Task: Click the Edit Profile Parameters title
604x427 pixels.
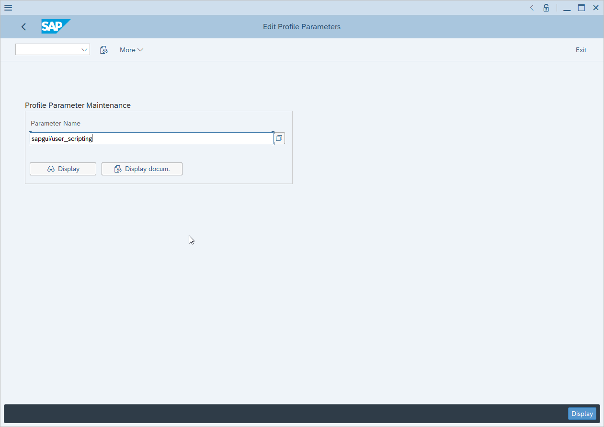Action: point(301,26)
